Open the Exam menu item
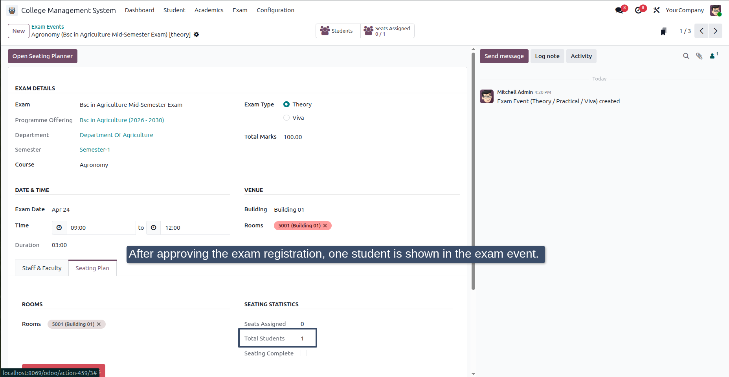This screenshot has width=729, height=377. [240, 10]
